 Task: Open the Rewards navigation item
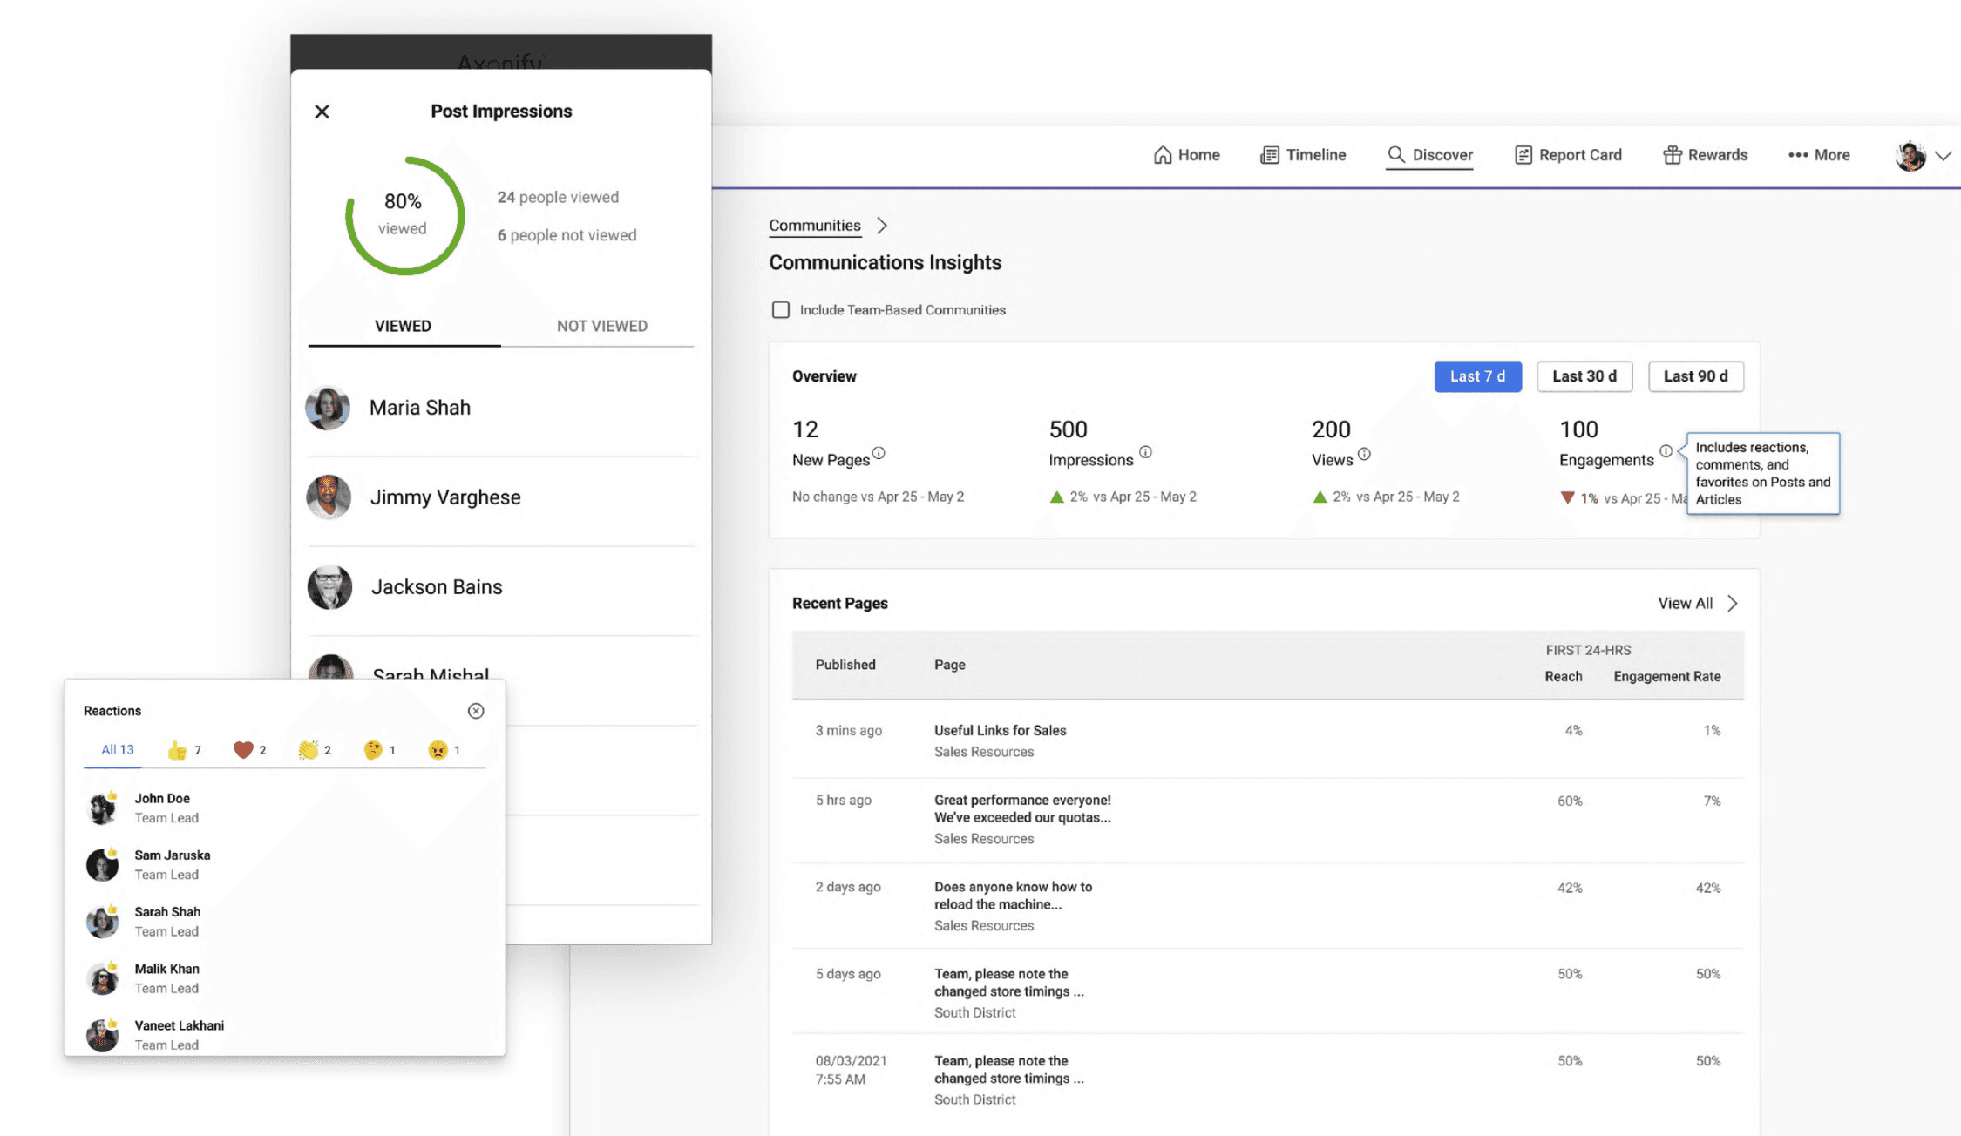[x=1705, y=155]
